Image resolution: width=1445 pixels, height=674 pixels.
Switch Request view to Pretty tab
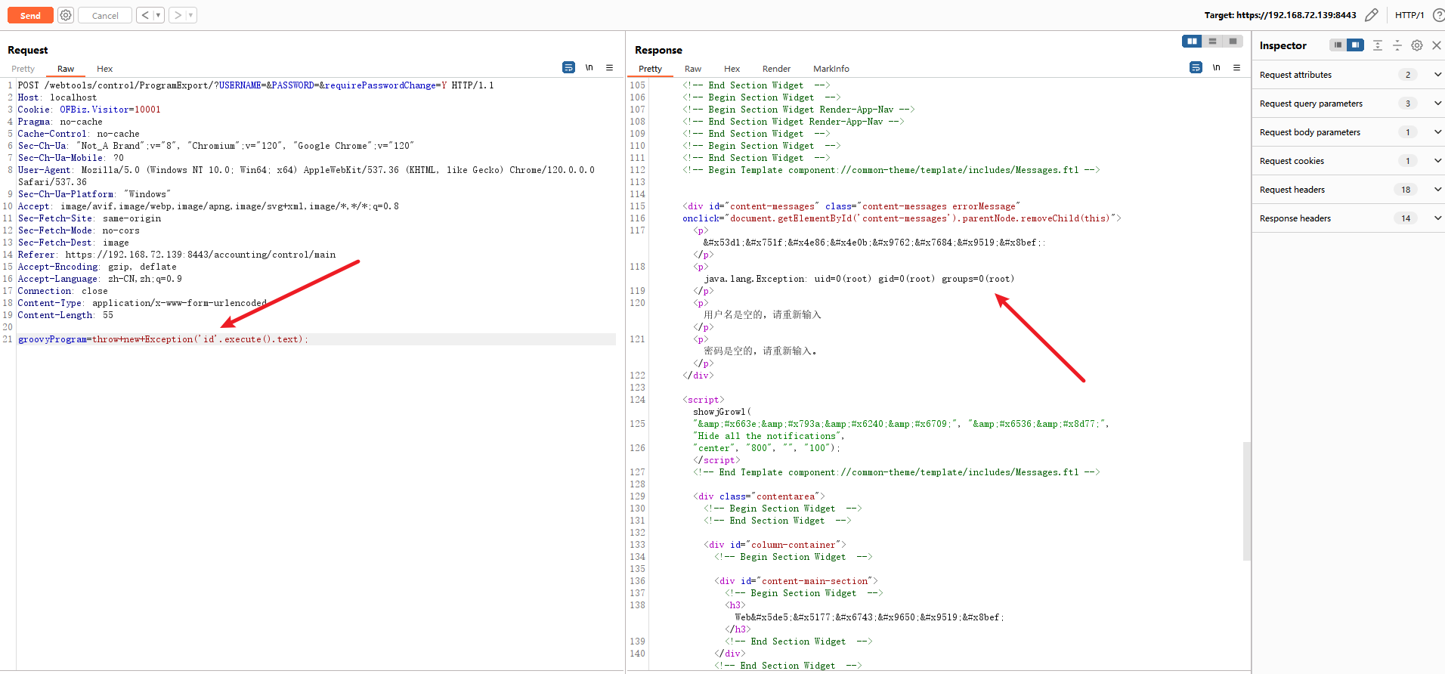tap(23, 69)
